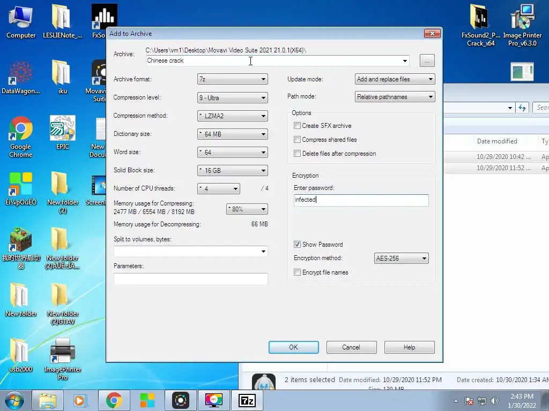The image size is (549, 411).
Task: Select Explorer row dated 10/29/2020 11:52
Action: pos(496,168)
